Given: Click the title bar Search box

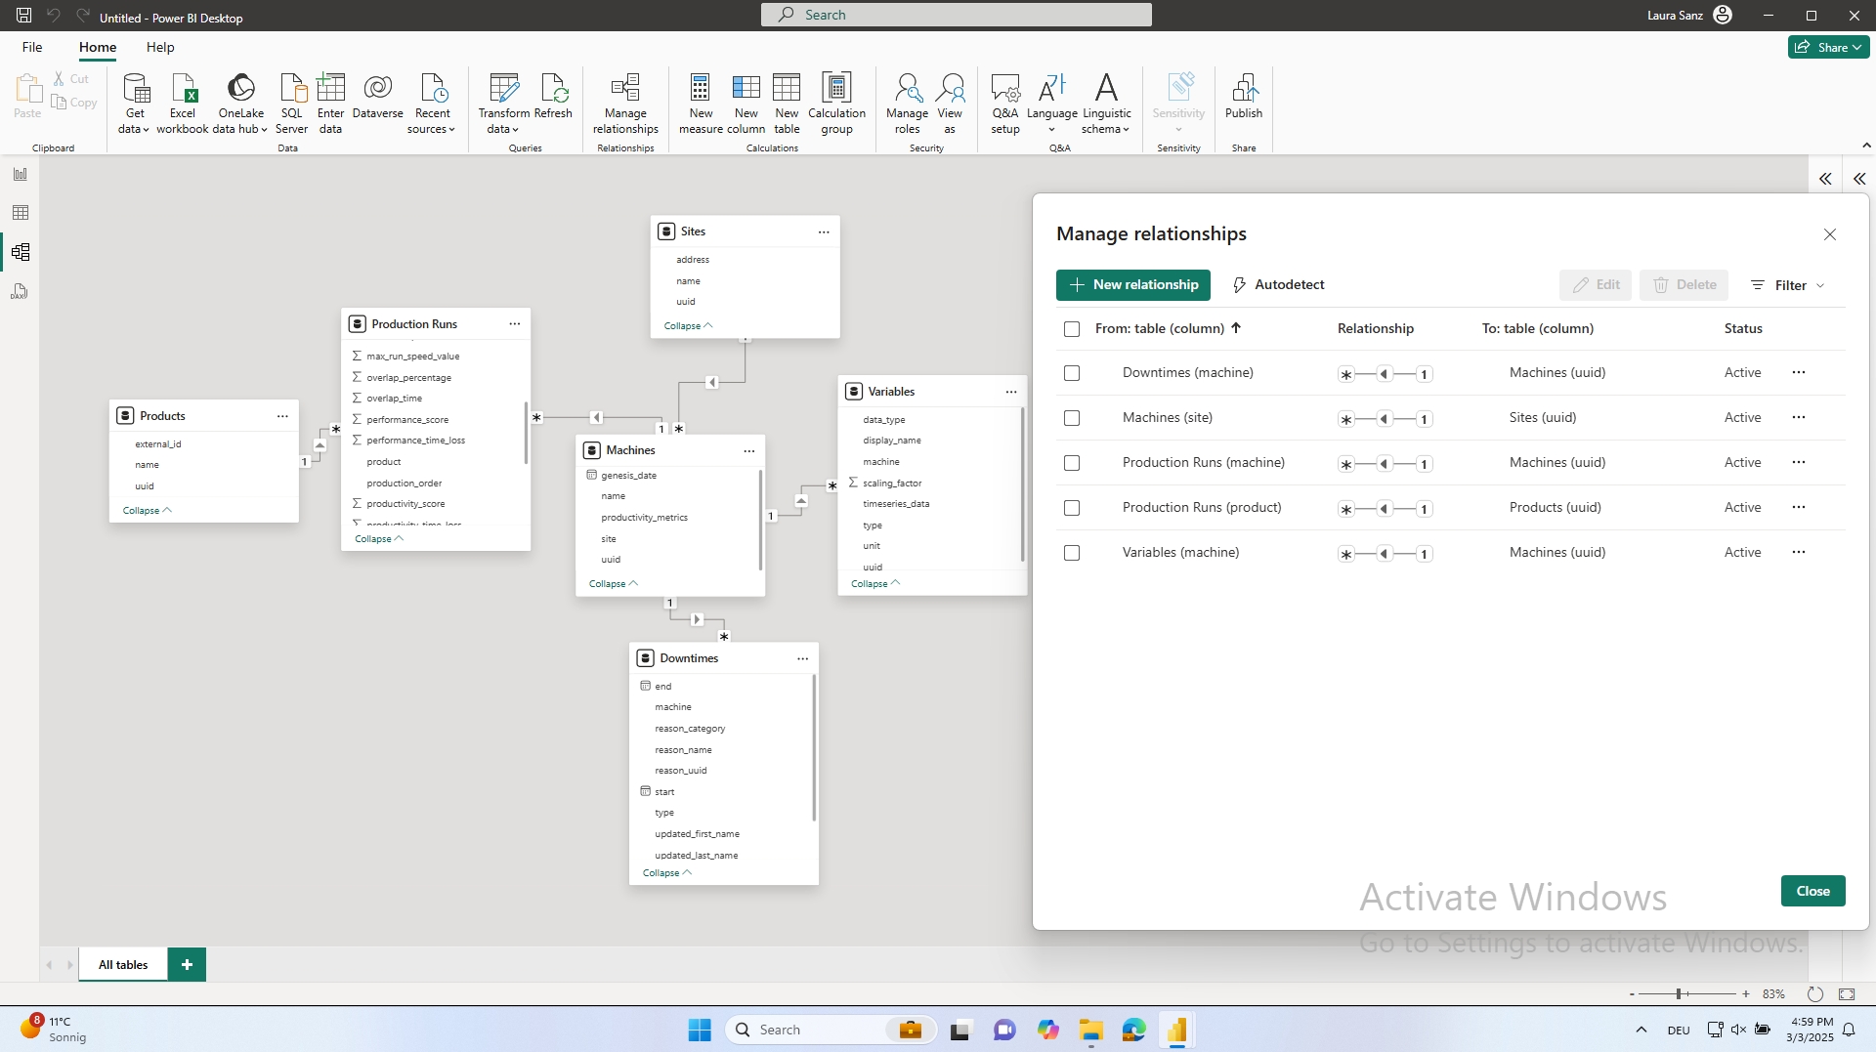Looking at the screenshot, I should click(x=956, y=15).
